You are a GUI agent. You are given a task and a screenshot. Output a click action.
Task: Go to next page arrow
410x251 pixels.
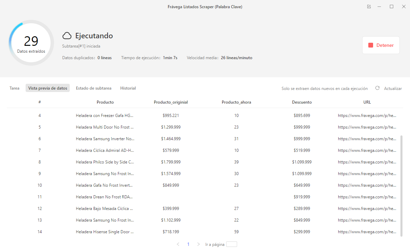[199, 245]
